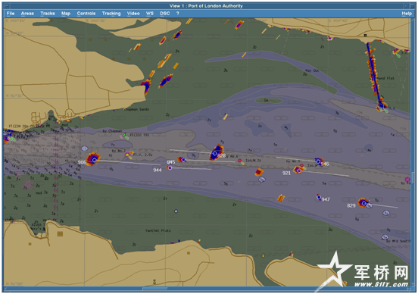This screenshot has height=294, width=418.
Task: Click the horizontal scrollbar thumb at bottom
Action: pos(155,289)
